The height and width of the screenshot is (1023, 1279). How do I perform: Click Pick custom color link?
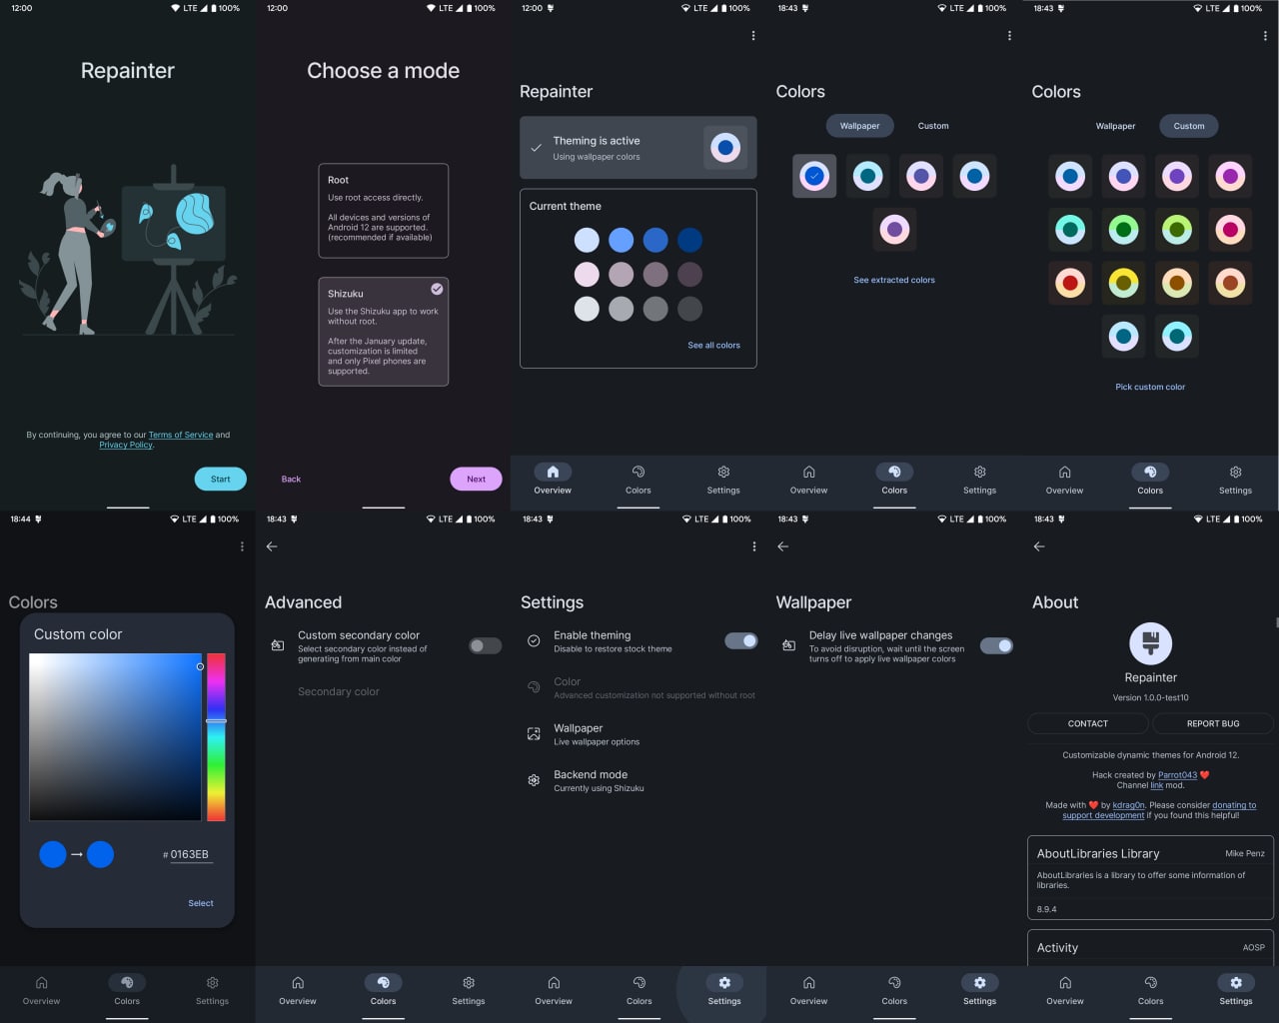tap(1150, 387)
